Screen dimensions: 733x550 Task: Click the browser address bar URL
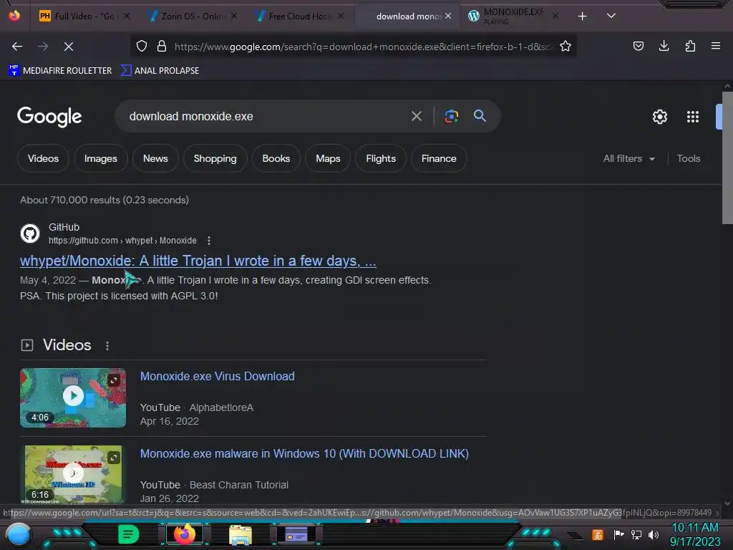(x=363, y=47)
